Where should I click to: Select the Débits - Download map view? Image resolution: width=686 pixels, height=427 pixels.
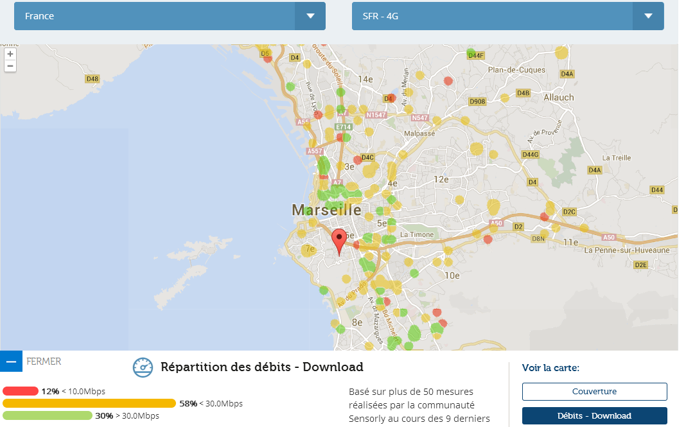coord(594,415)
